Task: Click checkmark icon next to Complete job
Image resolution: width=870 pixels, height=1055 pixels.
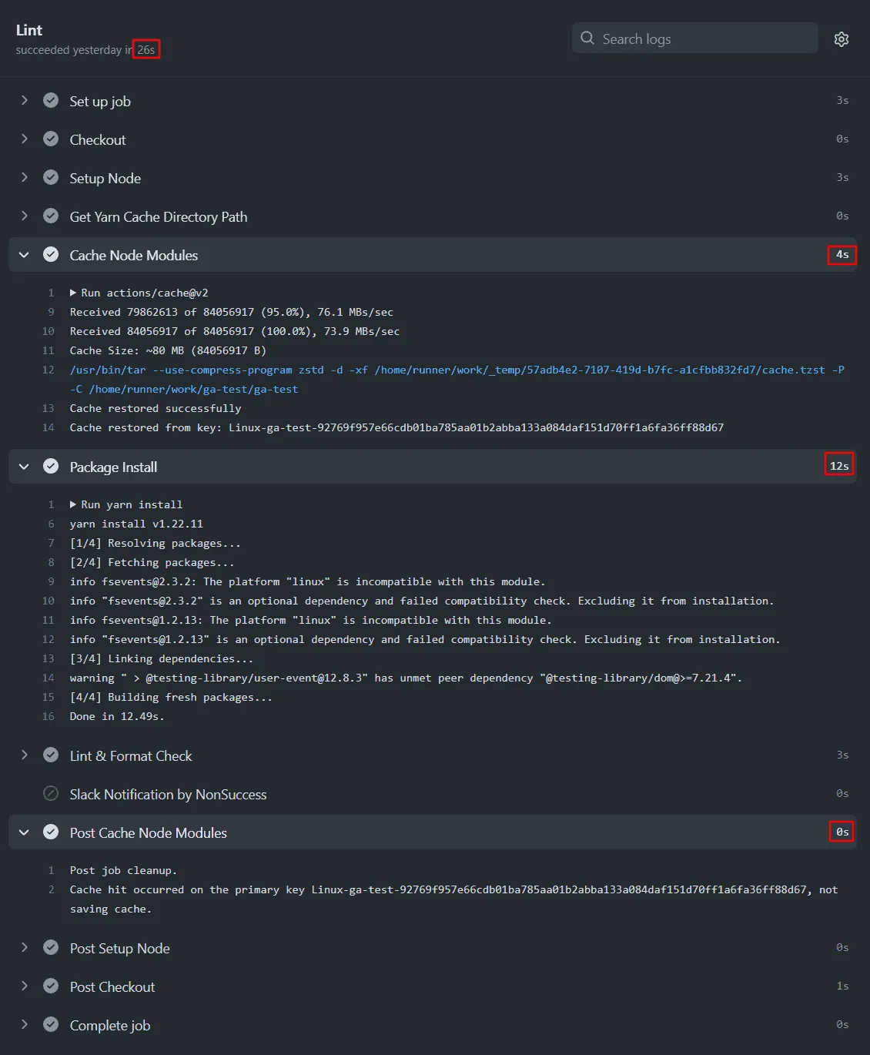Action: click(x=51, y=1025)
